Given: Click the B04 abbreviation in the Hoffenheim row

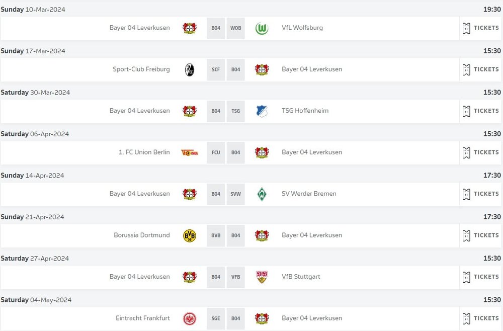Looking at the screenshot, I should [215, 111].
